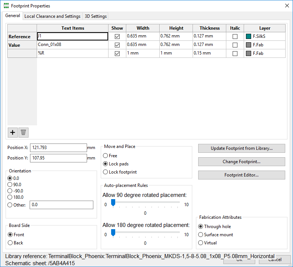Screen dimensions: 293x267
Task: Switch to Local Clearance and Settings tab
Action: click(52, 16)
